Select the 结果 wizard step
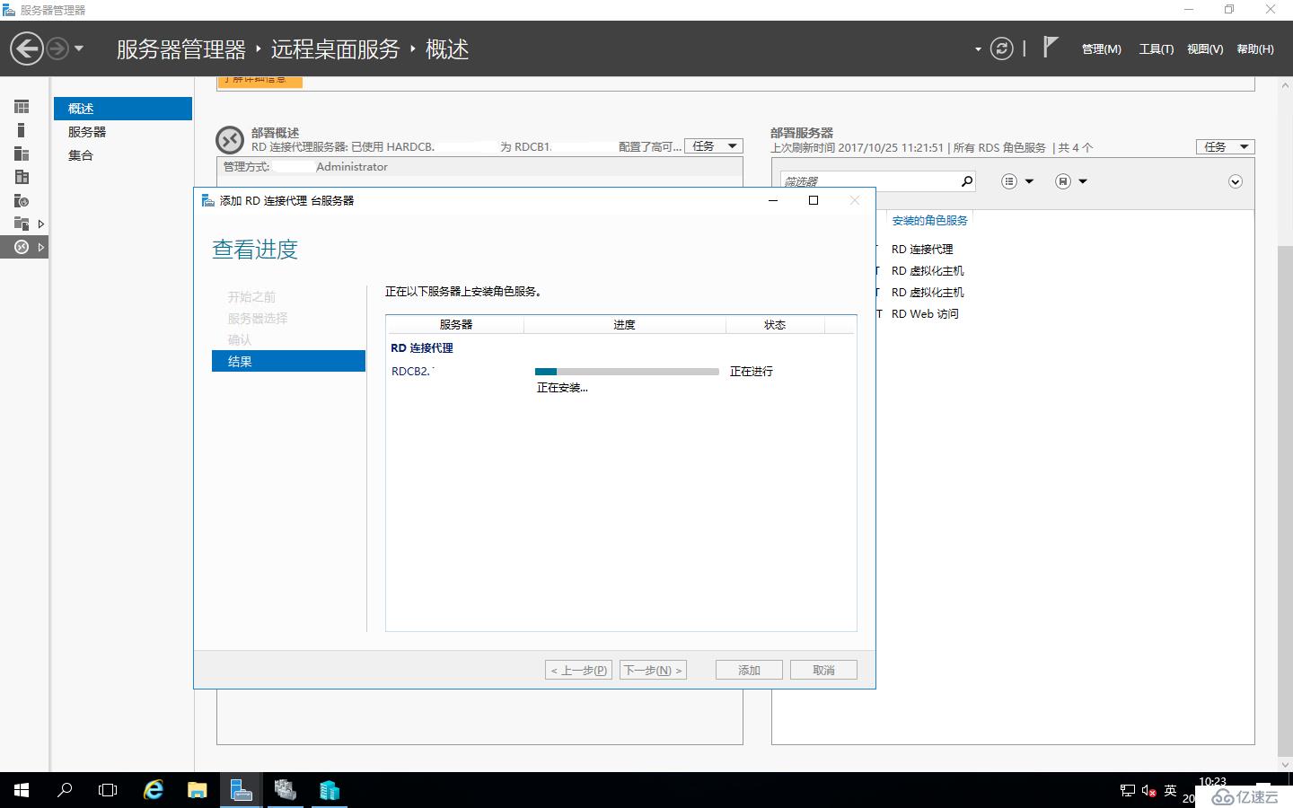 coord(289,361)
